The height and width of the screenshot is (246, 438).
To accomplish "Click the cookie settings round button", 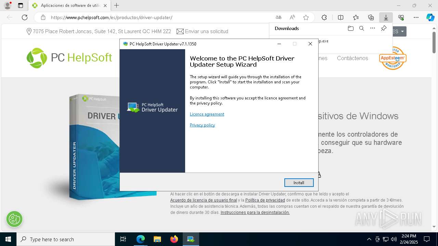I will tap(14, 219).
